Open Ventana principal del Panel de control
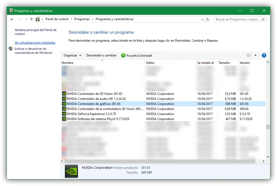Image resolution: width=277 pixels, height=186 pixels. (x=36, y=32)
